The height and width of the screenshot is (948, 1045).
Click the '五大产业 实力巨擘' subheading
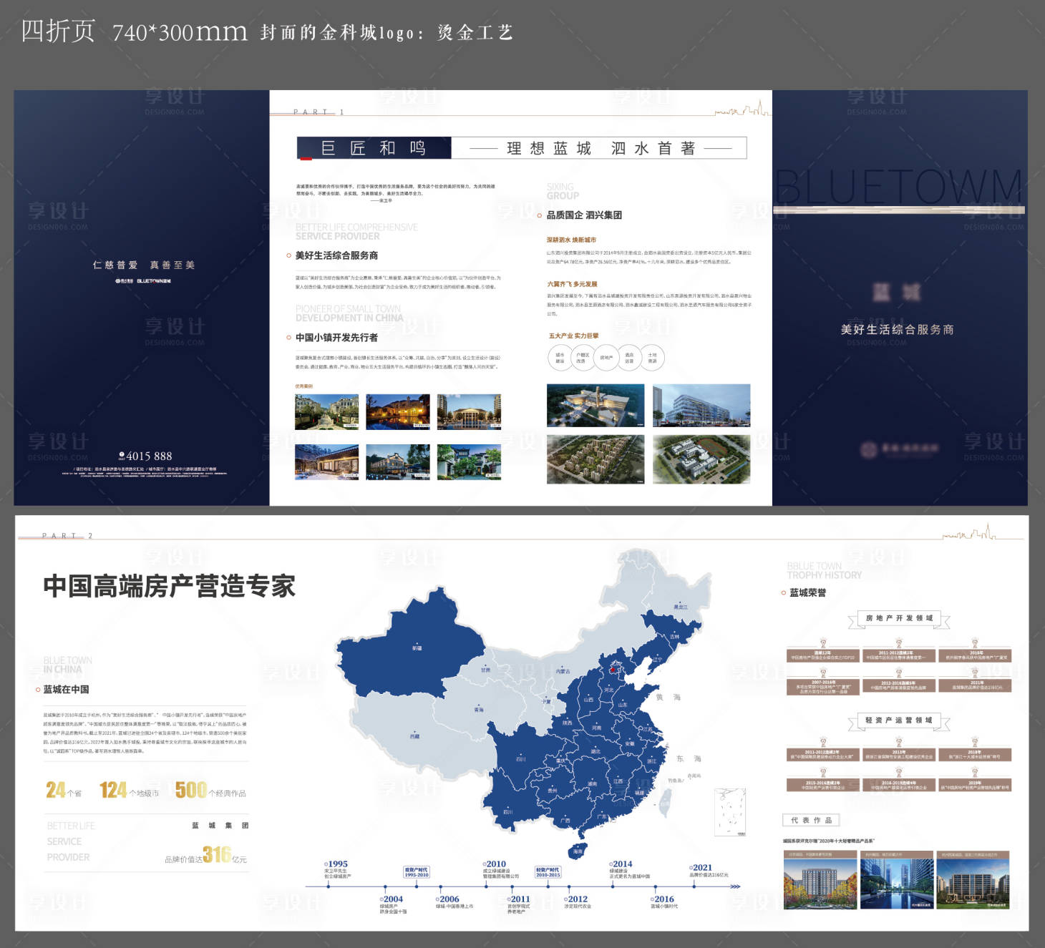[573, 336]
